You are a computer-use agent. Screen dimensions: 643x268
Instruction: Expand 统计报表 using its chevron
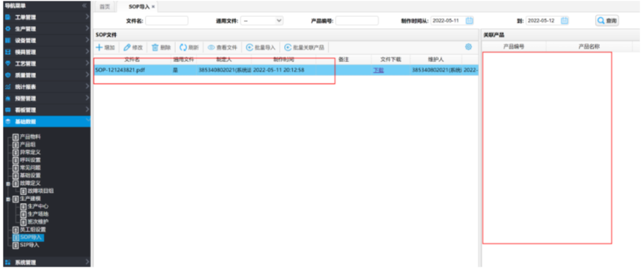87,86
